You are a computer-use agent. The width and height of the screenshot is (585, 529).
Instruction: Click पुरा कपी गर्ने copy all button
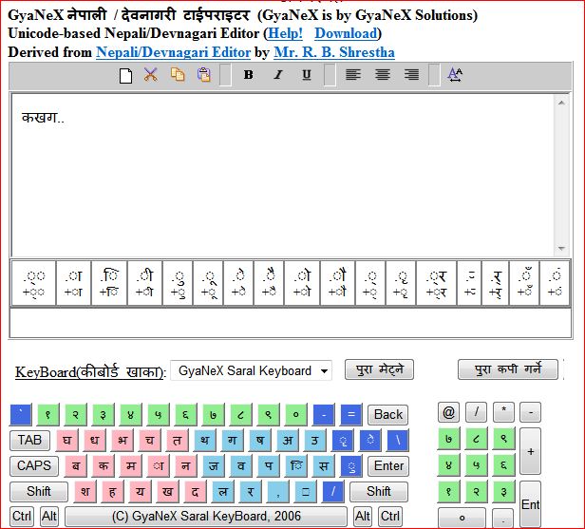tap(508, 369)
